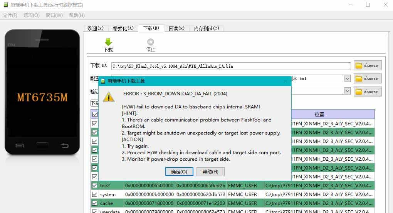Click the Stop icon in toolbar

pos(151,42)
